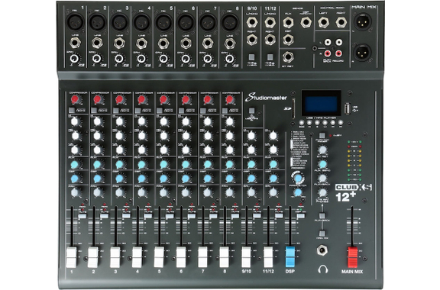This screenshot has width=440, height=290.
Task: Toggle the channel 2 low-cut button under compressor
Action: [x=93, y=111]
